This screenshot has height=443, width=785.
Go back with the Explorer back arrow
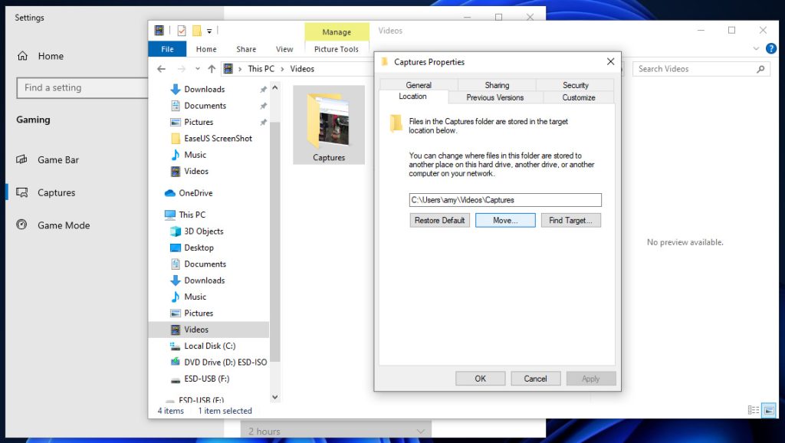161,69
